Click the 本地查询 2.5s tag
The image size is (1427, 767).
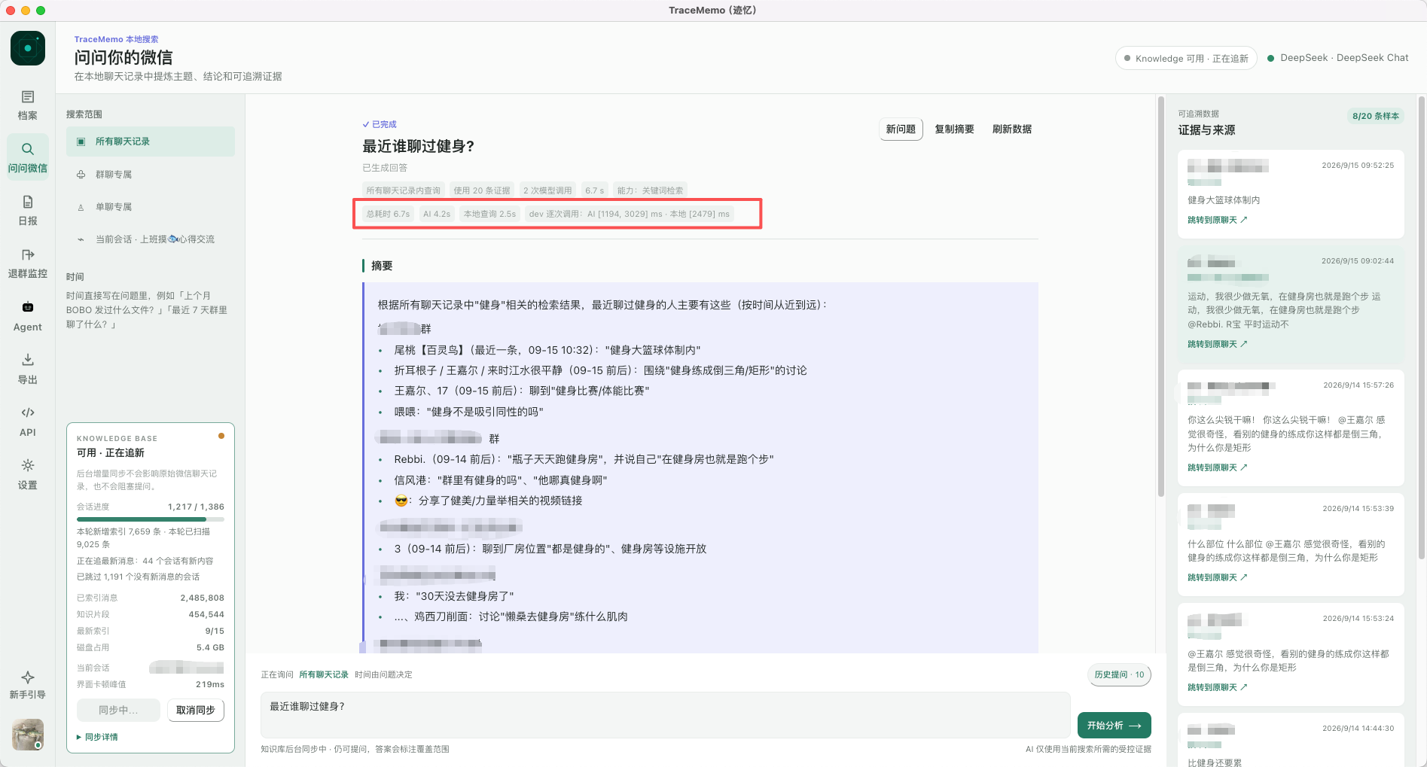[x=489, y=214]
